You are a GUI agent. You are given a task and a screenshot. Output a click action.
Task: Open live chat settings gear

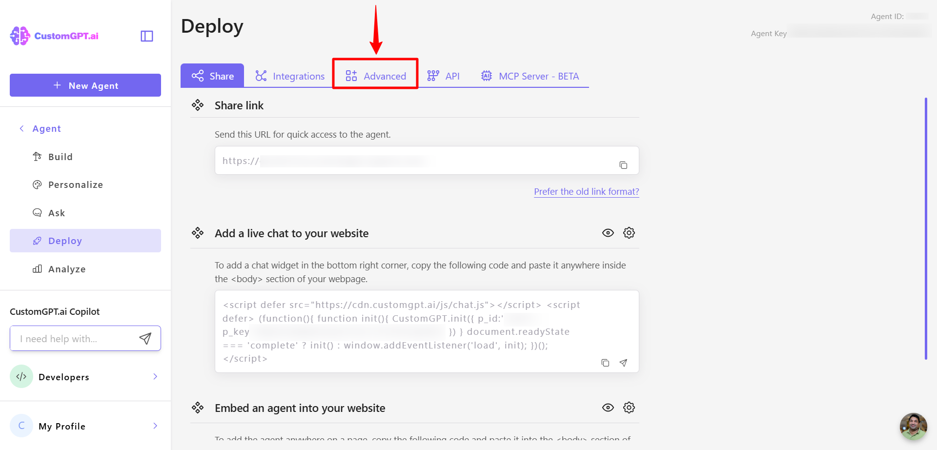[x=629, y=233]
